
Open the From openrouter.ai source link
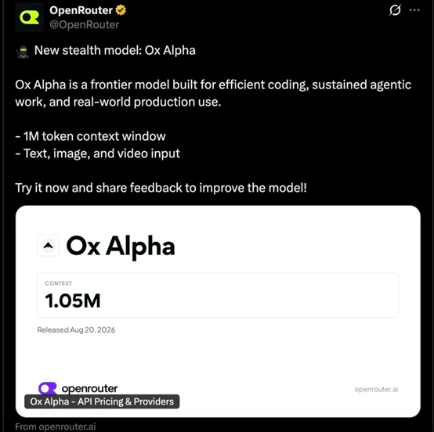coord(56,427)
